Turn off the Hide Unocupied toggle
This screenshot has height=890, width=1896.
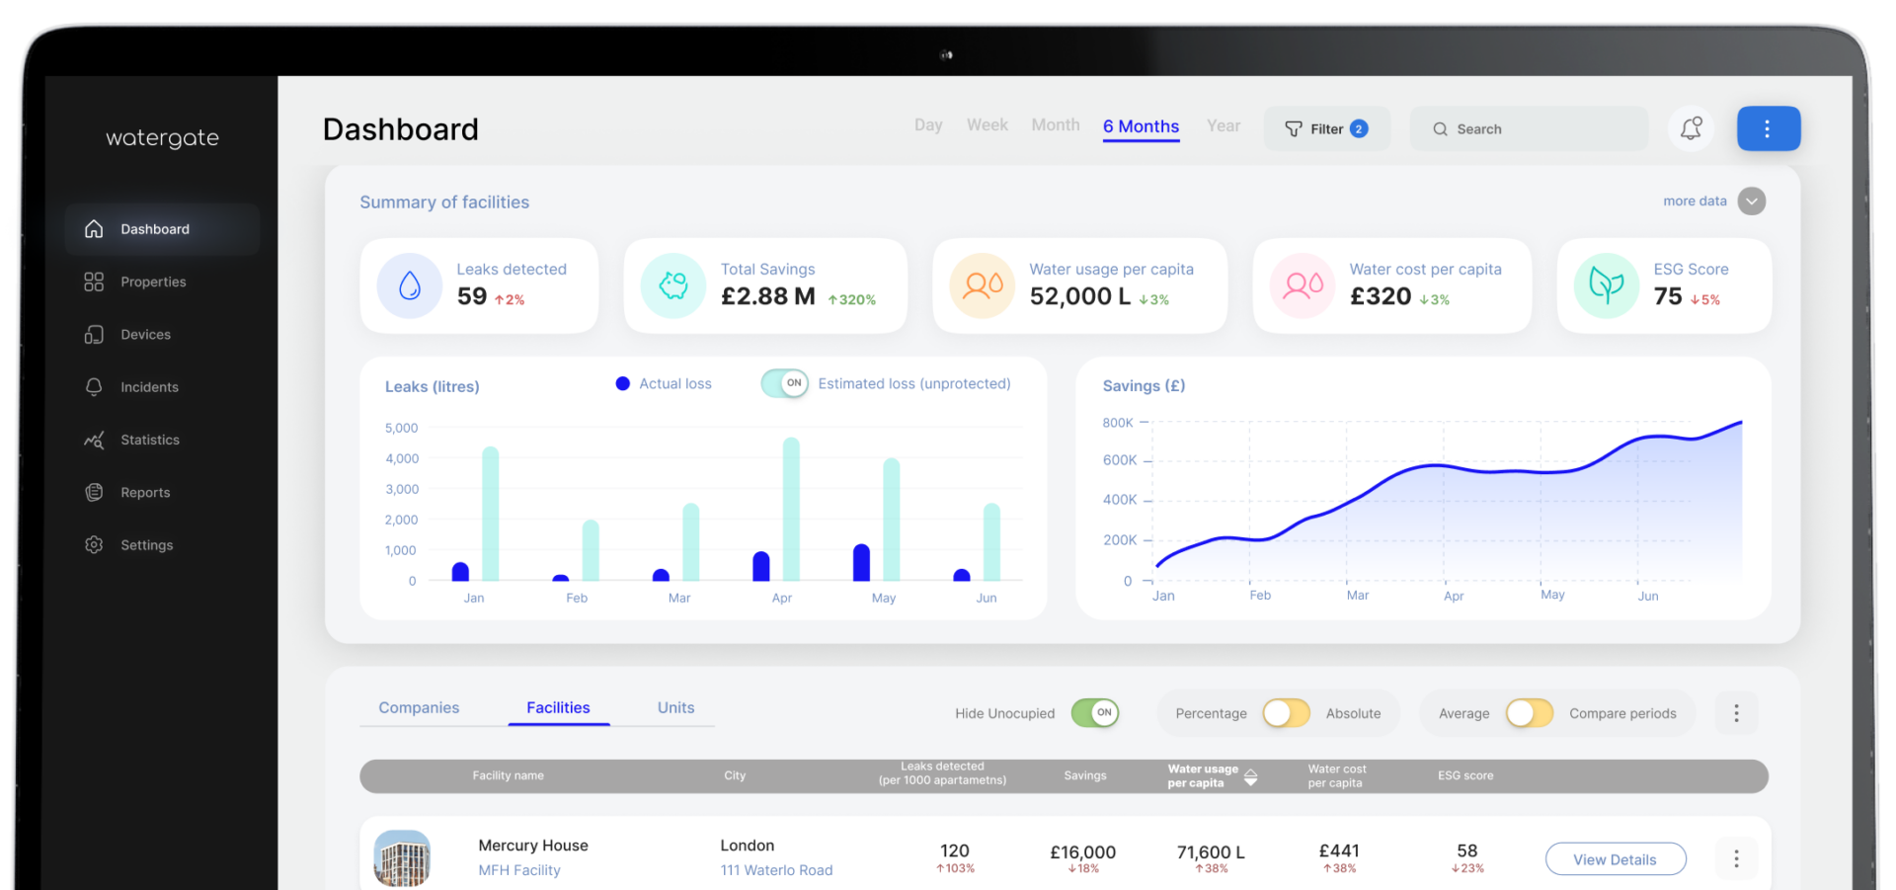coord(1094,713)
